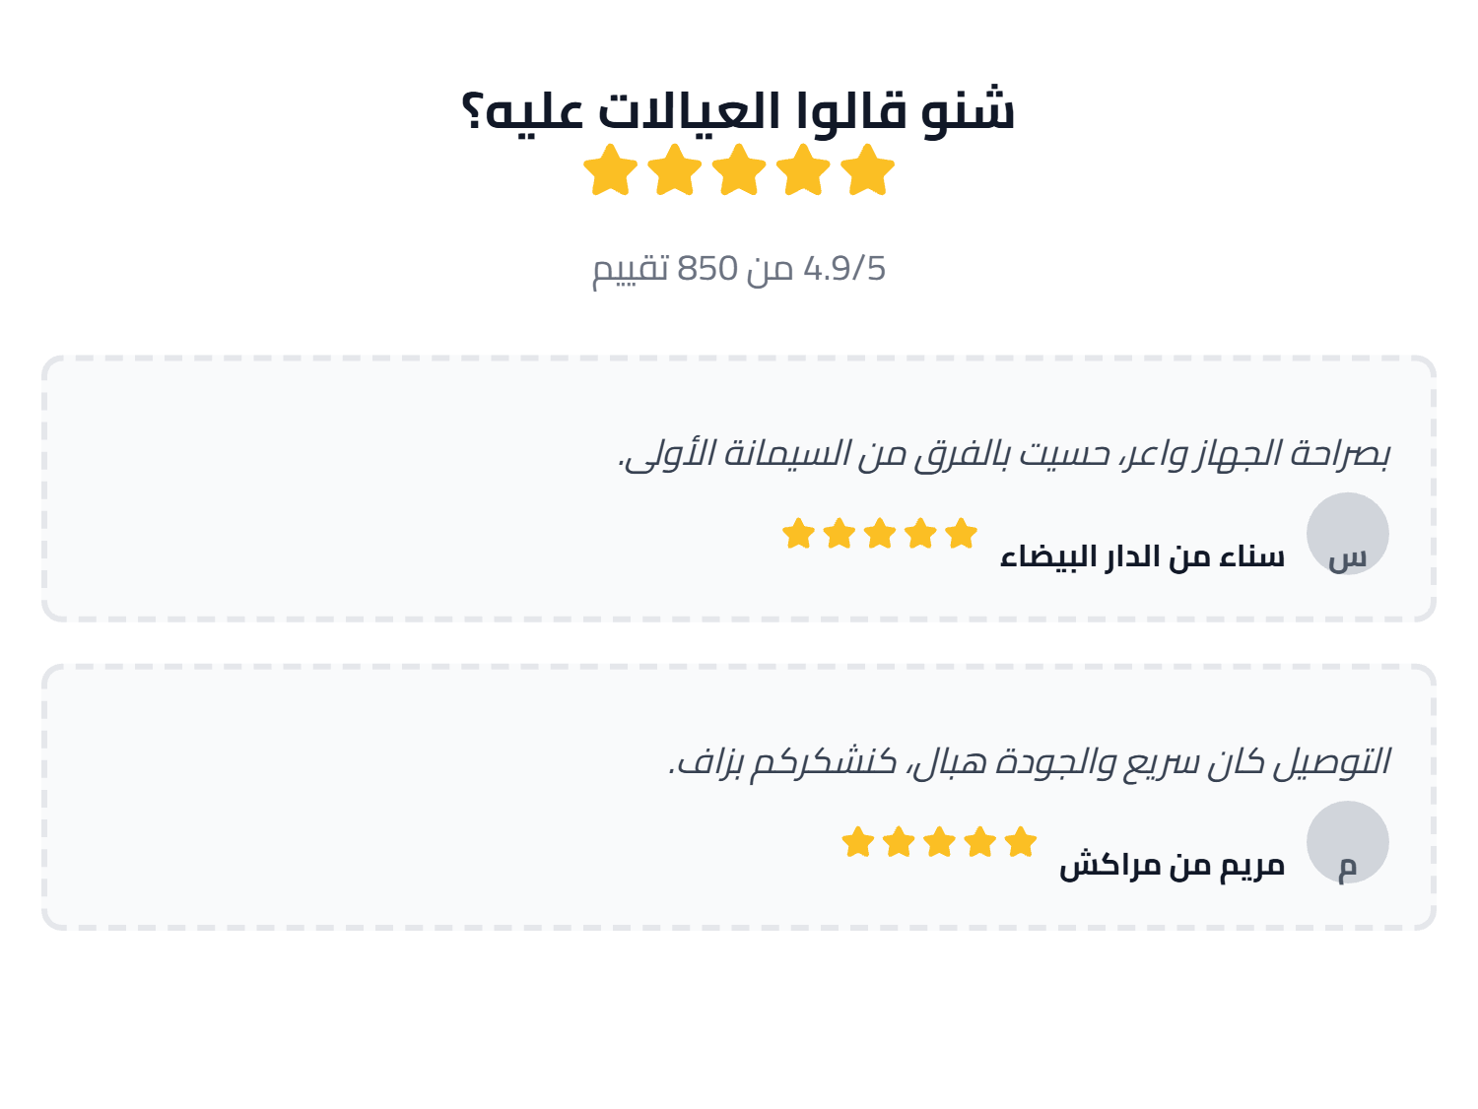Click the rightmost star in Sanaa's rating
The height and width of the screenshot is (1109, 1478).
961,534
